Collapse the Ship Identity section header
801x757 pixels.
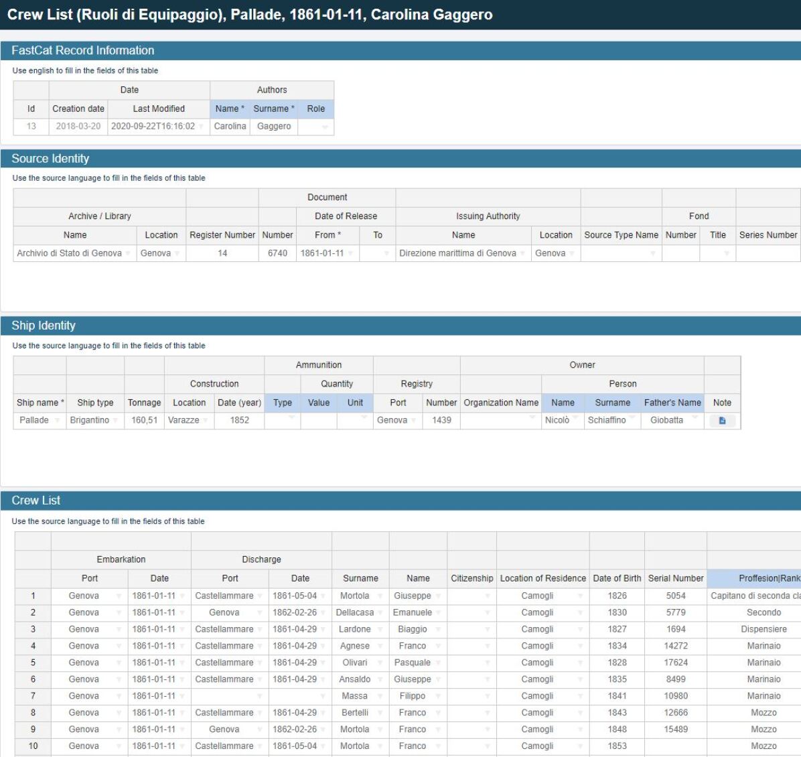click(x=401, y=326)
